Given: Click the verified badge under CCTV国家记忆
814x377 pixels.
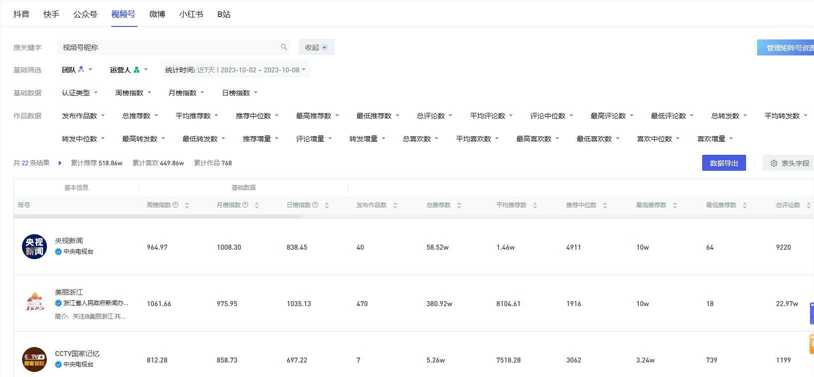Looking at the screenshot, I should coord(58,365).
